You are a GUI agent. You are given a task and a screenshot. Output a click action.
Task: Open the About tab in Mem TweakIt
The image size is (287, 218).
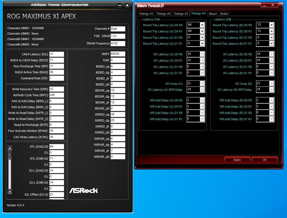point(213,14)
